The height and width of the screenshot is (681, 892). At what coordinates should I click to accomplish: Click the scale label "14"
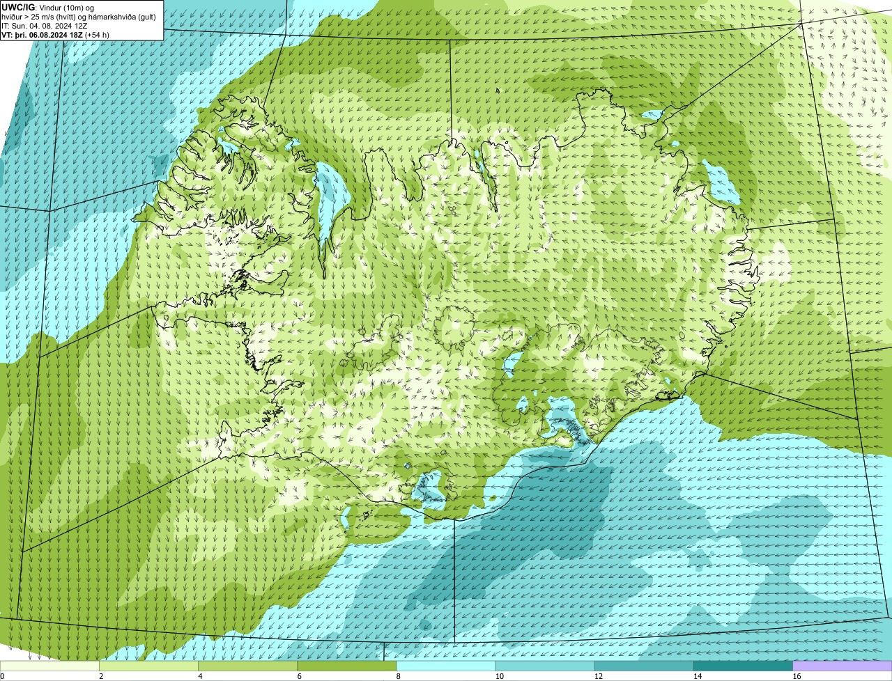tap(698, 676)
